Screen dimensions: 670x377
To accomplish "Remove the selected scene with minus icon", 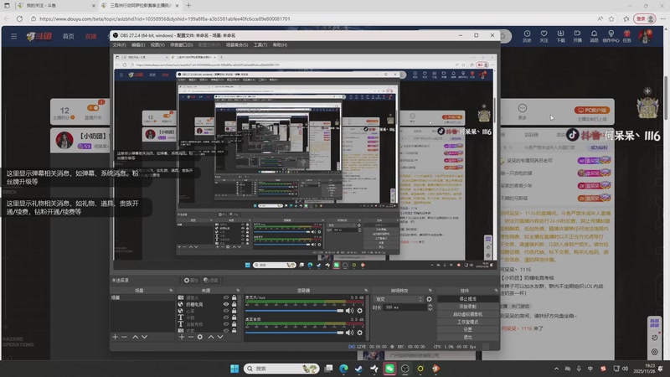I will coord(124,337).
